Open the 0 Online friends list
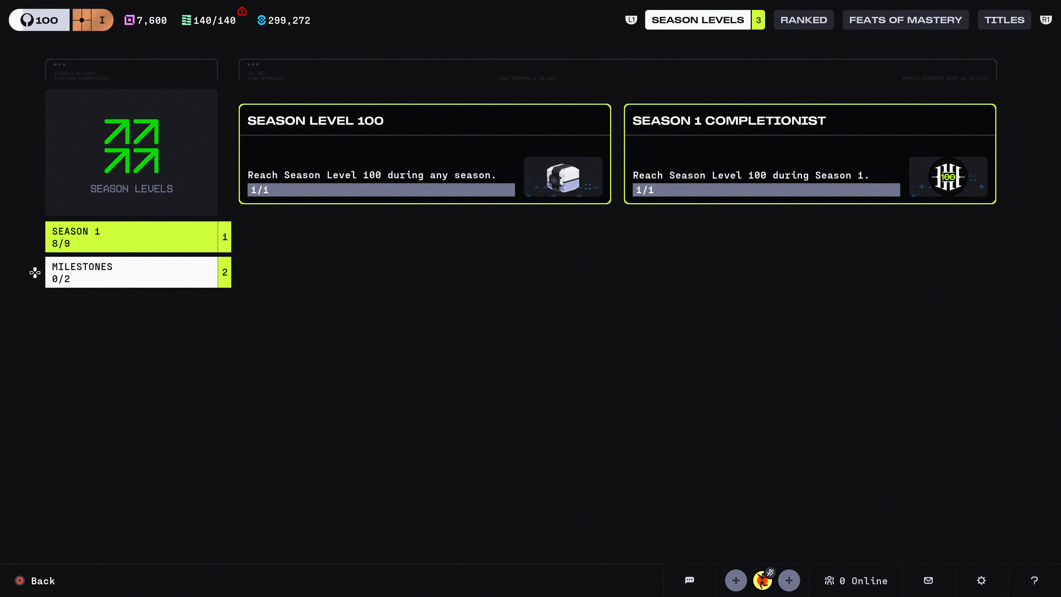The width and height of the screenshot is (1061, 597). click(856, 580)
